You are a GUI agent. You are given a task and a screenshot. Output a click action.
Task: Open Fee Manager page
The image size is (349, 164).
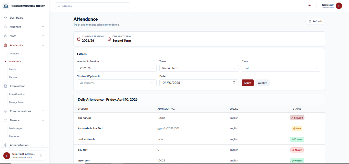16,128
